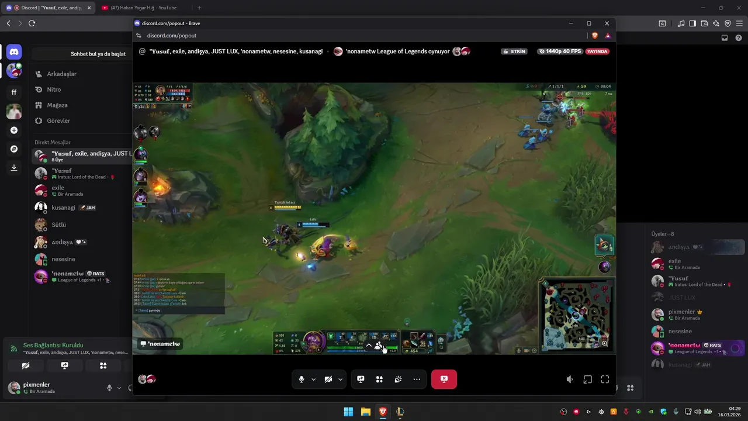Expand input device chevron beside user microphone
The image size is (748, 421).
point(119,388)
